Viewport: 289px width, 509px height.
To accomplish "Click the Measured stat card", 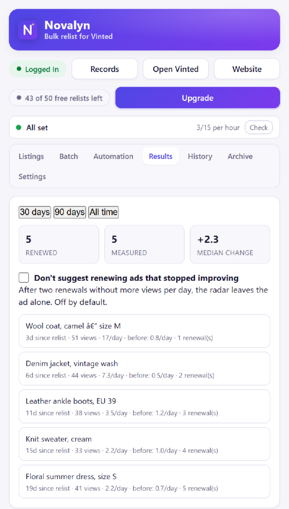I will 144,244.
